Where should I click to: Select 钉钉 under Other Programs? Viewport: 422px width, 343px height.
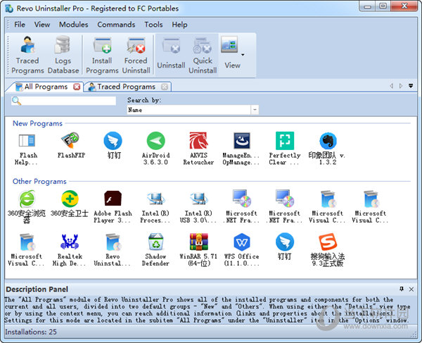pos(285,247)
